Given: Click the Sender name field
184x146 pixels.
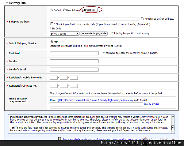Looking at the screenshot, I should tap(74, 61).
